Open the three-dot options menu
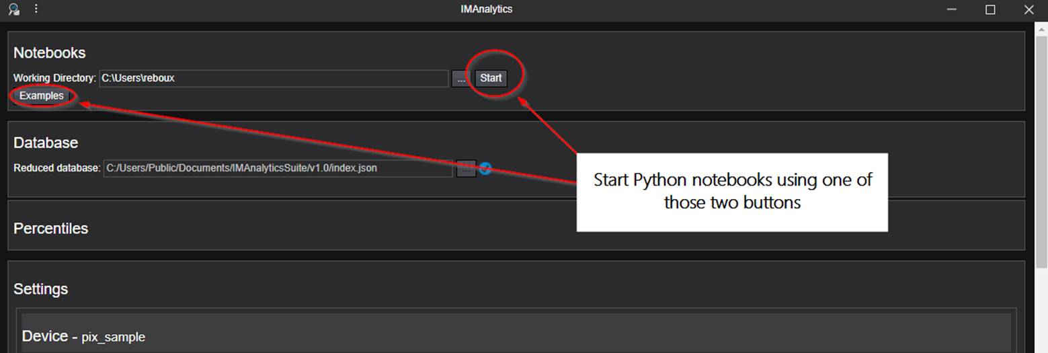 tap(36, 9)
